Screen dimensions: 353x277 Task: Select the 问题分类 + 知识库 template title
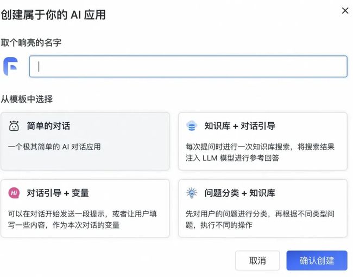[x=239, y=193]
